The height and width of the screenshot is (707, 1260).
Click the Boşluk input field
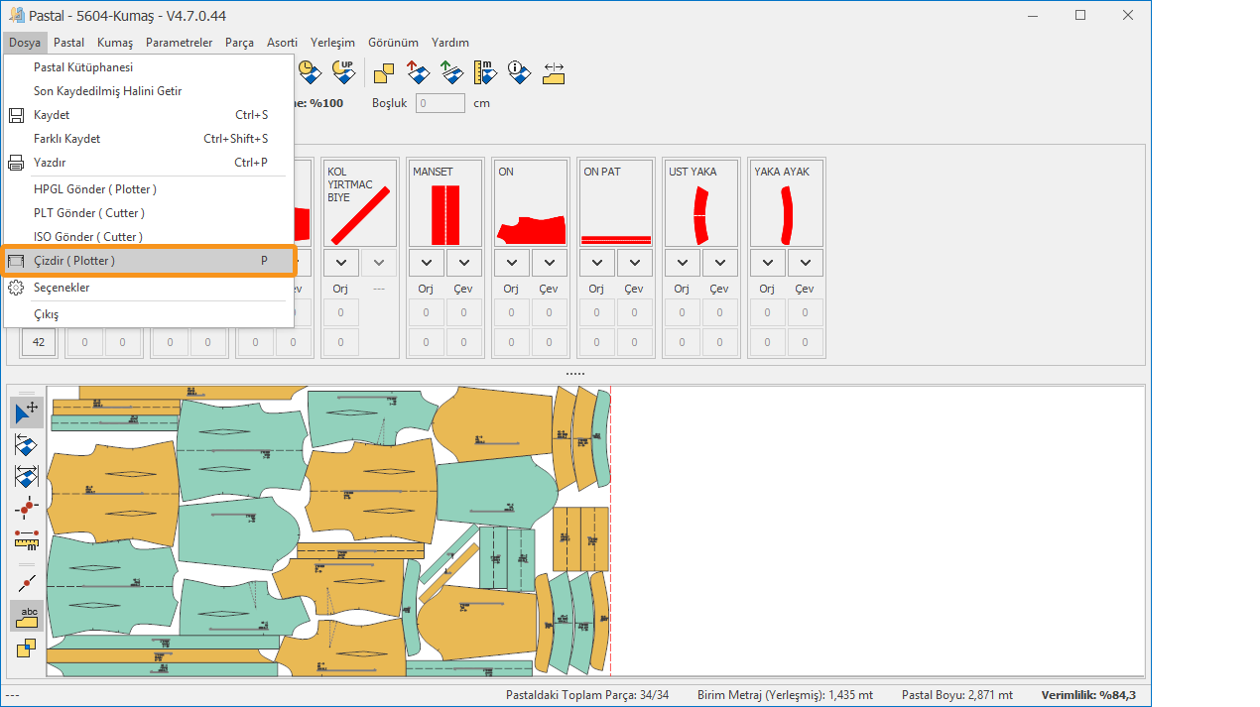[x=440, y=103]
